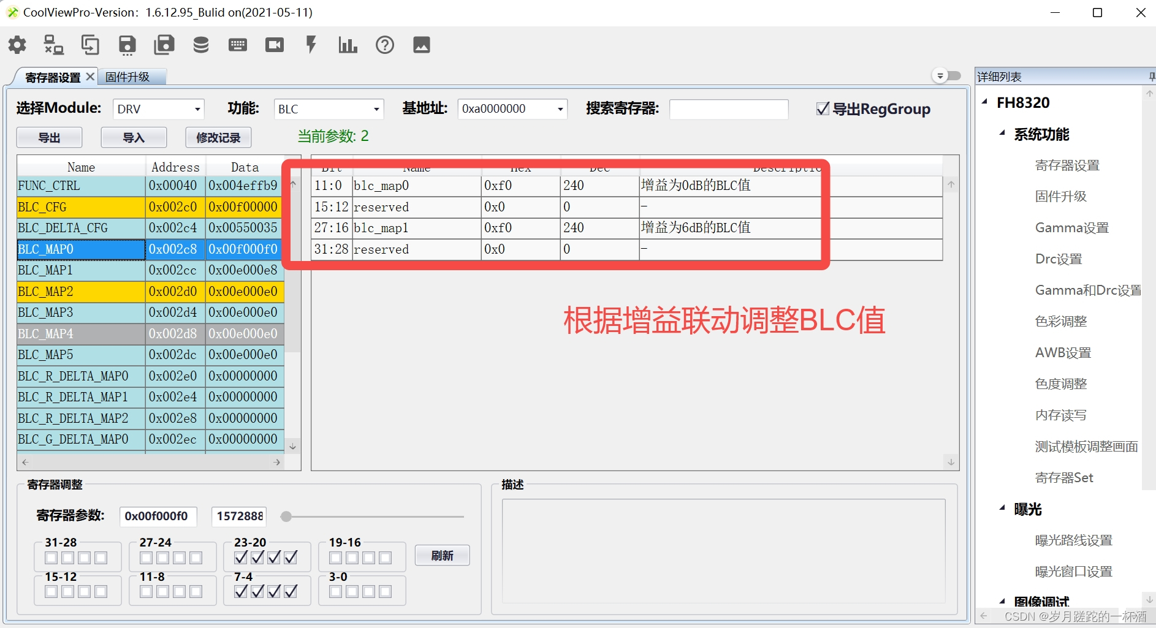Select the BLC_MAP2 register row
The width and height of the screenshot is (1156, 628).
pos(150,292)
